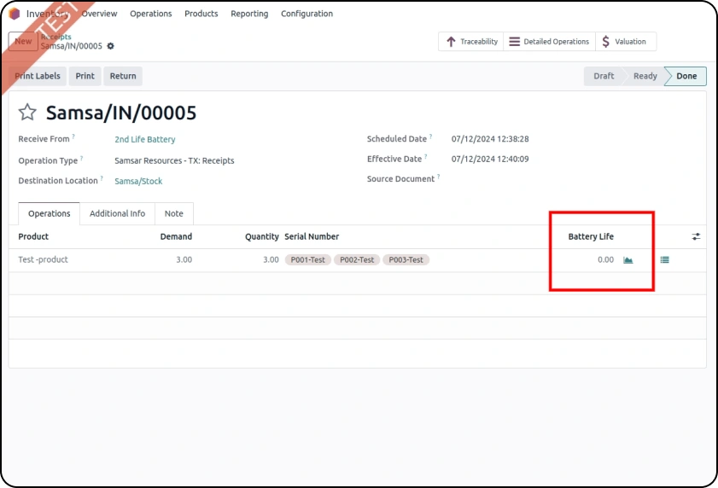Viewport: 718px width, 488px height.
Task: Open the Samsa/Stock location link
Action: [x=138, y=181]
